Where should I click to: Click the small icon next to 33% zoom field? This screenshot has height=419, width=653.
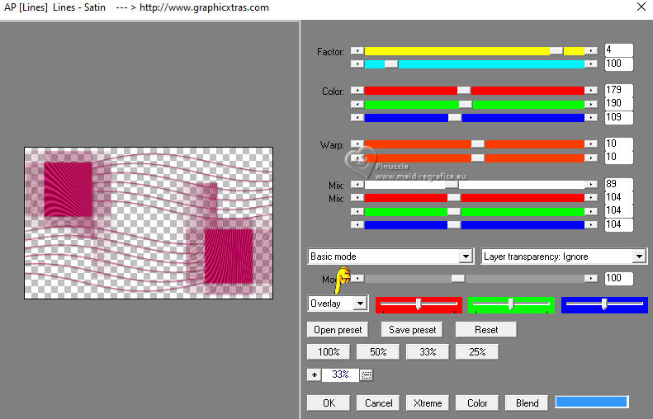point(366,375)
